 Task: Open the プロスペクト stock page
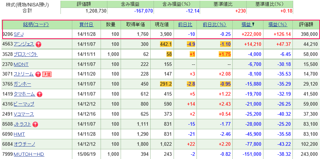(x=25, y=54)
